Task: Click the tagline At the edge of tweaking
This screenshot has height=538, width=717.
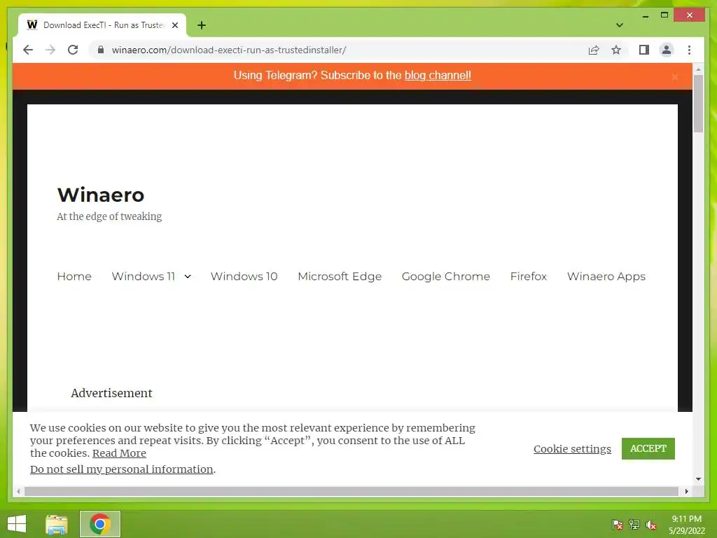Action: 109,216
